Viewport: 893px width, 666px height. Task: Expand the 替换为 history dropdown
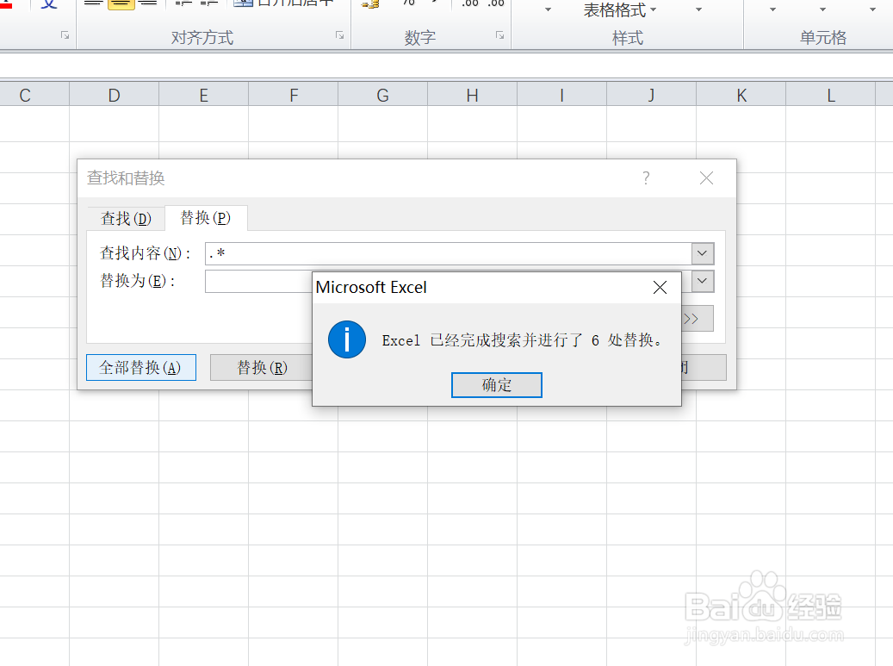702,281
